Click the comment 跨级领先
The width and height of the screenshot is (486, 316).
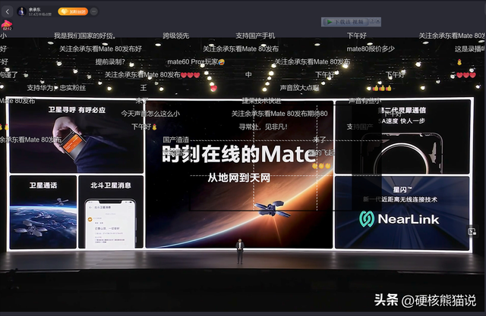coord(176,36)
